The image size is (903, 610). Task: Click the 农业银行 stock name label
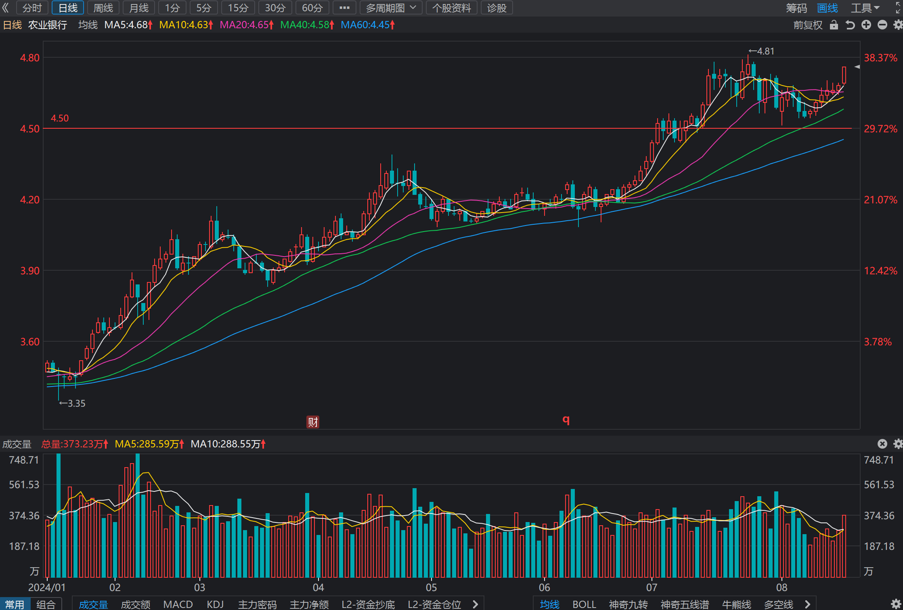pyautogui.click(x=48, y=25)
